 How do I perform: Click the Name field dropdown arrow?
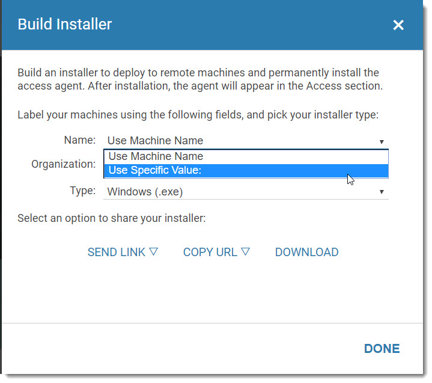coord(381,141)
